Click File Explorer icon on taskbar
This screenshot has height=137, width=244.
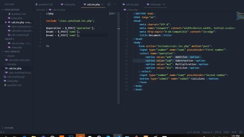click(x=34, y=136)
